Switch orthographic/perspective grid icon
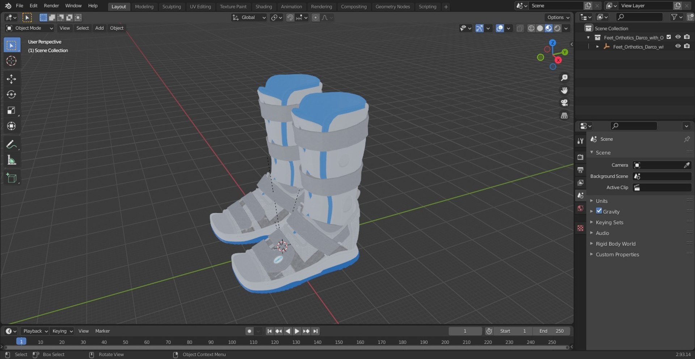The width and height of the screenshot is (695, 359). pos(564,116)
